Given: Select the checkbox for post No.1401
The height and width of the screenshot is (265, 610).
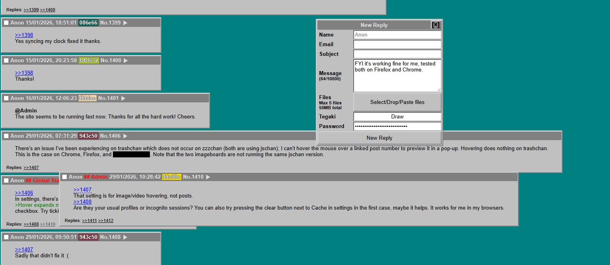Looking at the screenshot, I should [x=6, y=98].
